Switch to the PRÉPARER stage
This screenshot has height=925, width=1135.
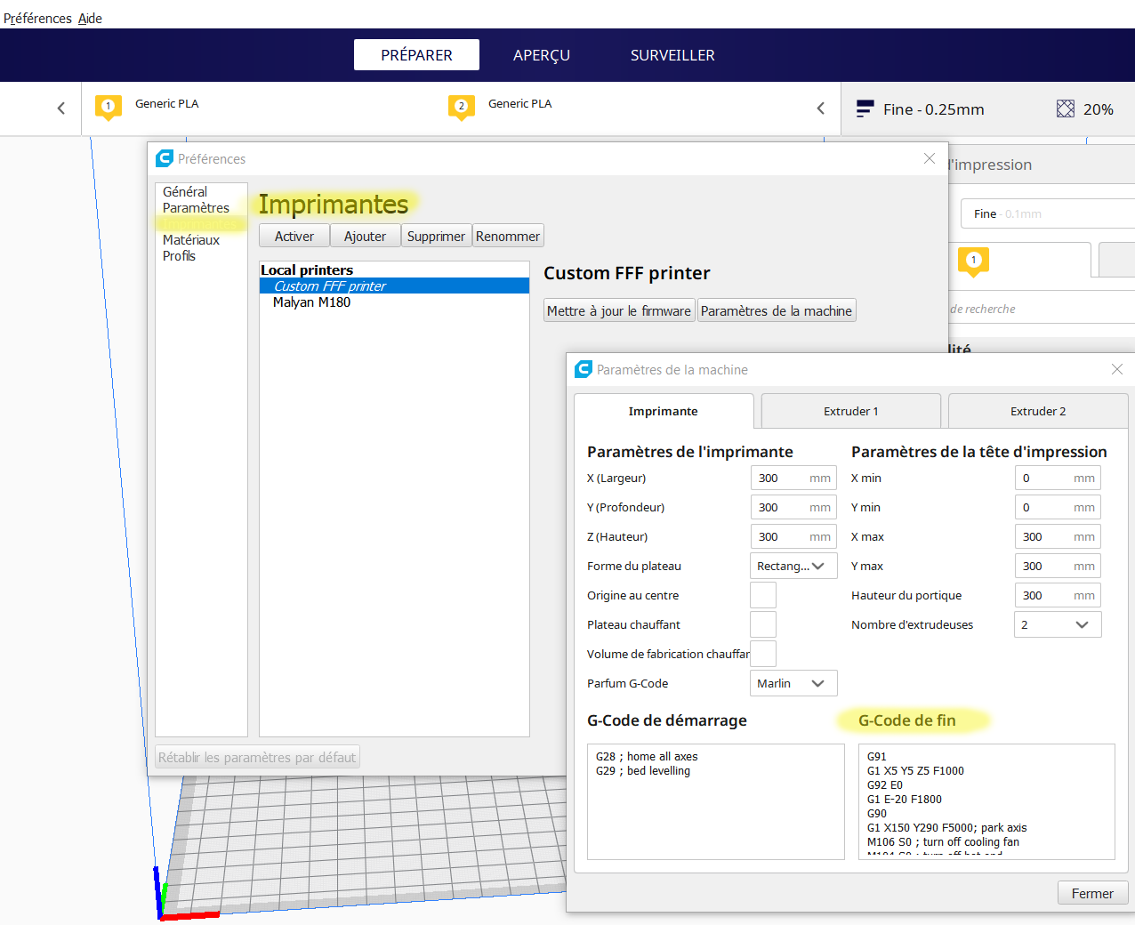tap(416, 55)
